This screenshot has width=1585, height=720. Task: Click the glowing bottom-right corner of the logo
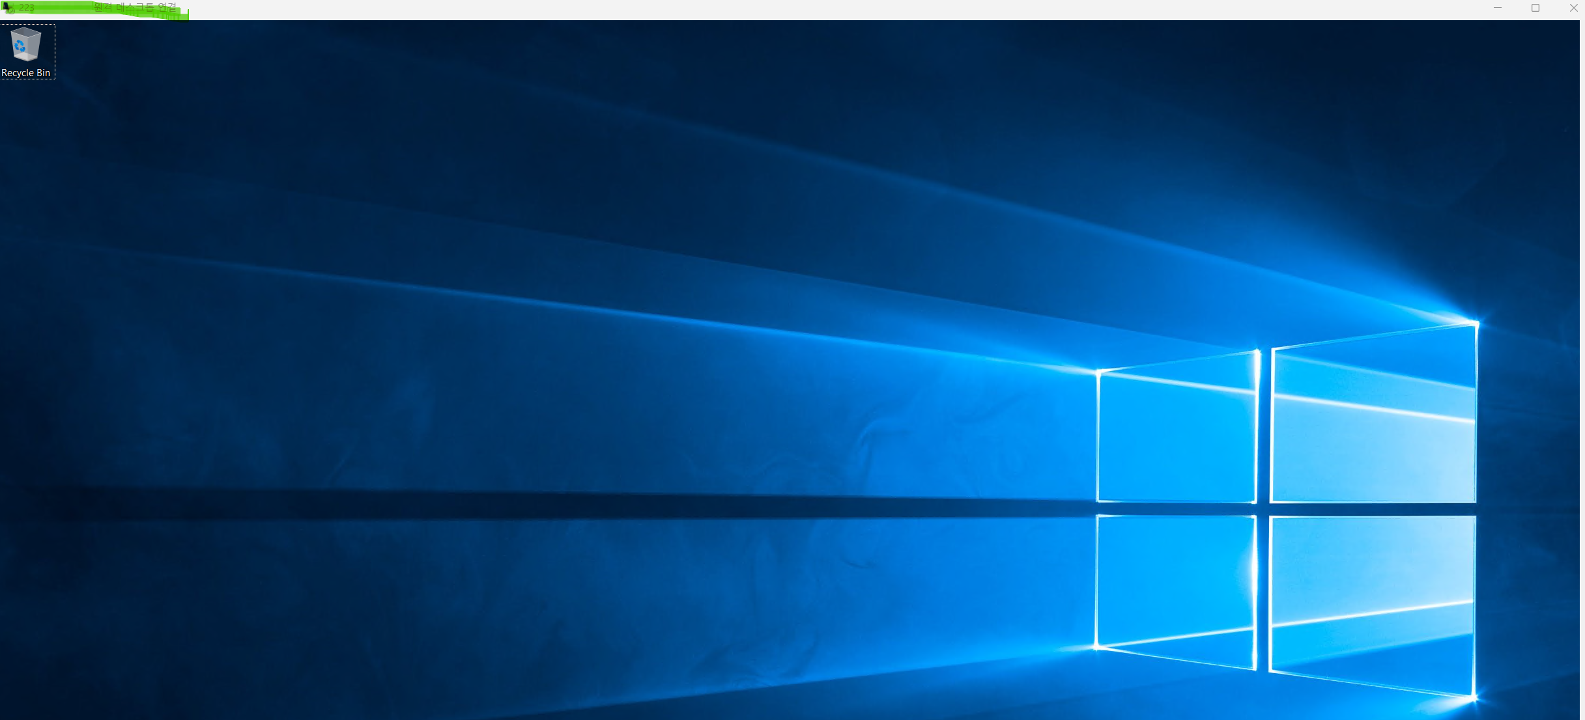(1474, 697)
